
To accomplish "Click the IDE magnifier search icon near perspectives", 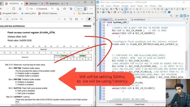I will point(171,16).
